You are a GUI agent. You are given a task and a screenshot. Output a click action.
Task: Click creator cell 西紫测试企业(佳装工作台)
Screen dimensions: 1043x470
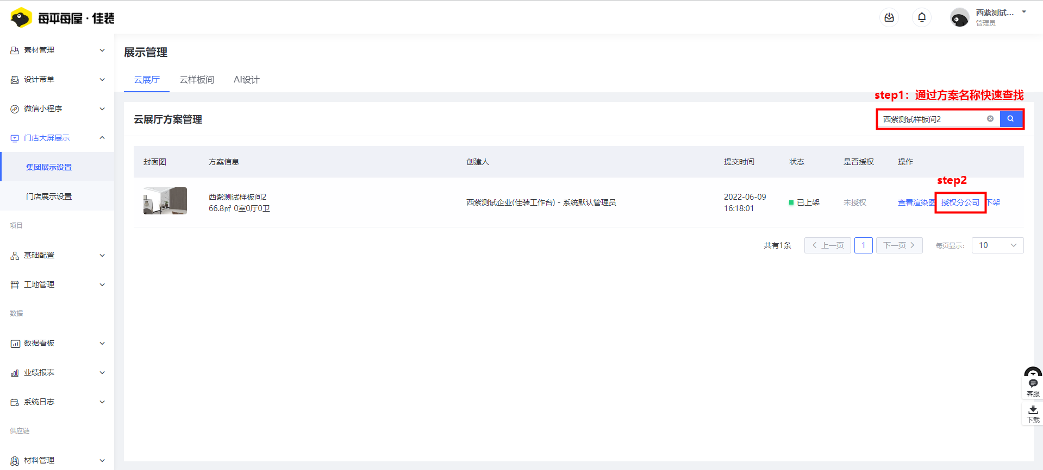541,202
